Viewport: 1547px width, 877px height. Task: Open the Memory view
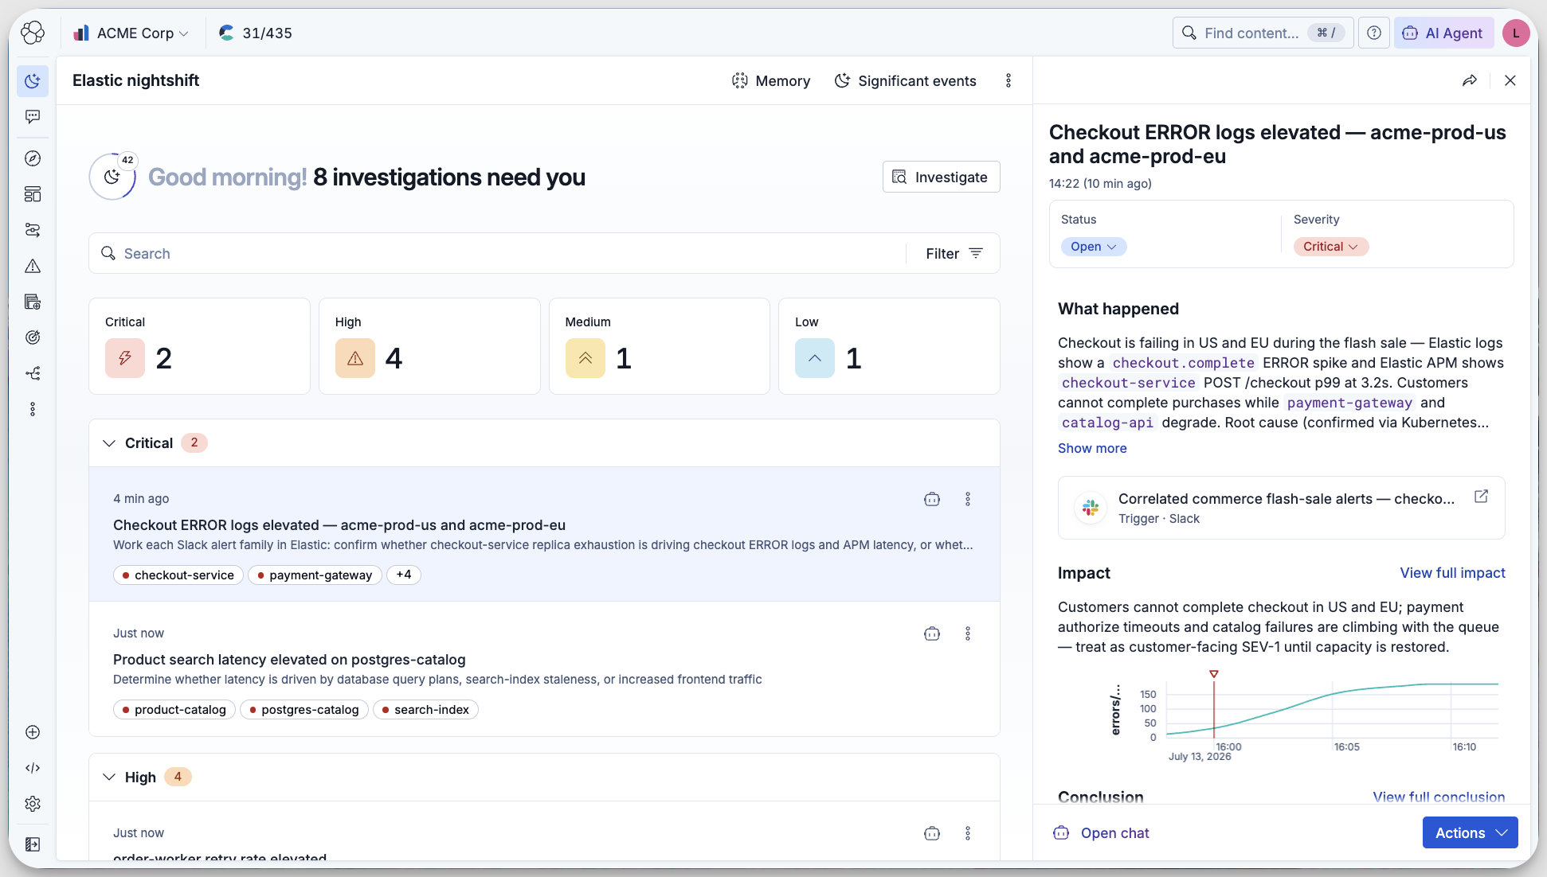770,80
